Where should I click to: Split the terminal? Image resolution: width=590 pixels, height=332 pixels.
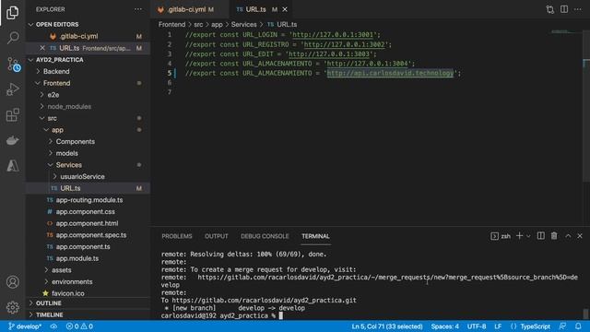[x=541, y=236]
